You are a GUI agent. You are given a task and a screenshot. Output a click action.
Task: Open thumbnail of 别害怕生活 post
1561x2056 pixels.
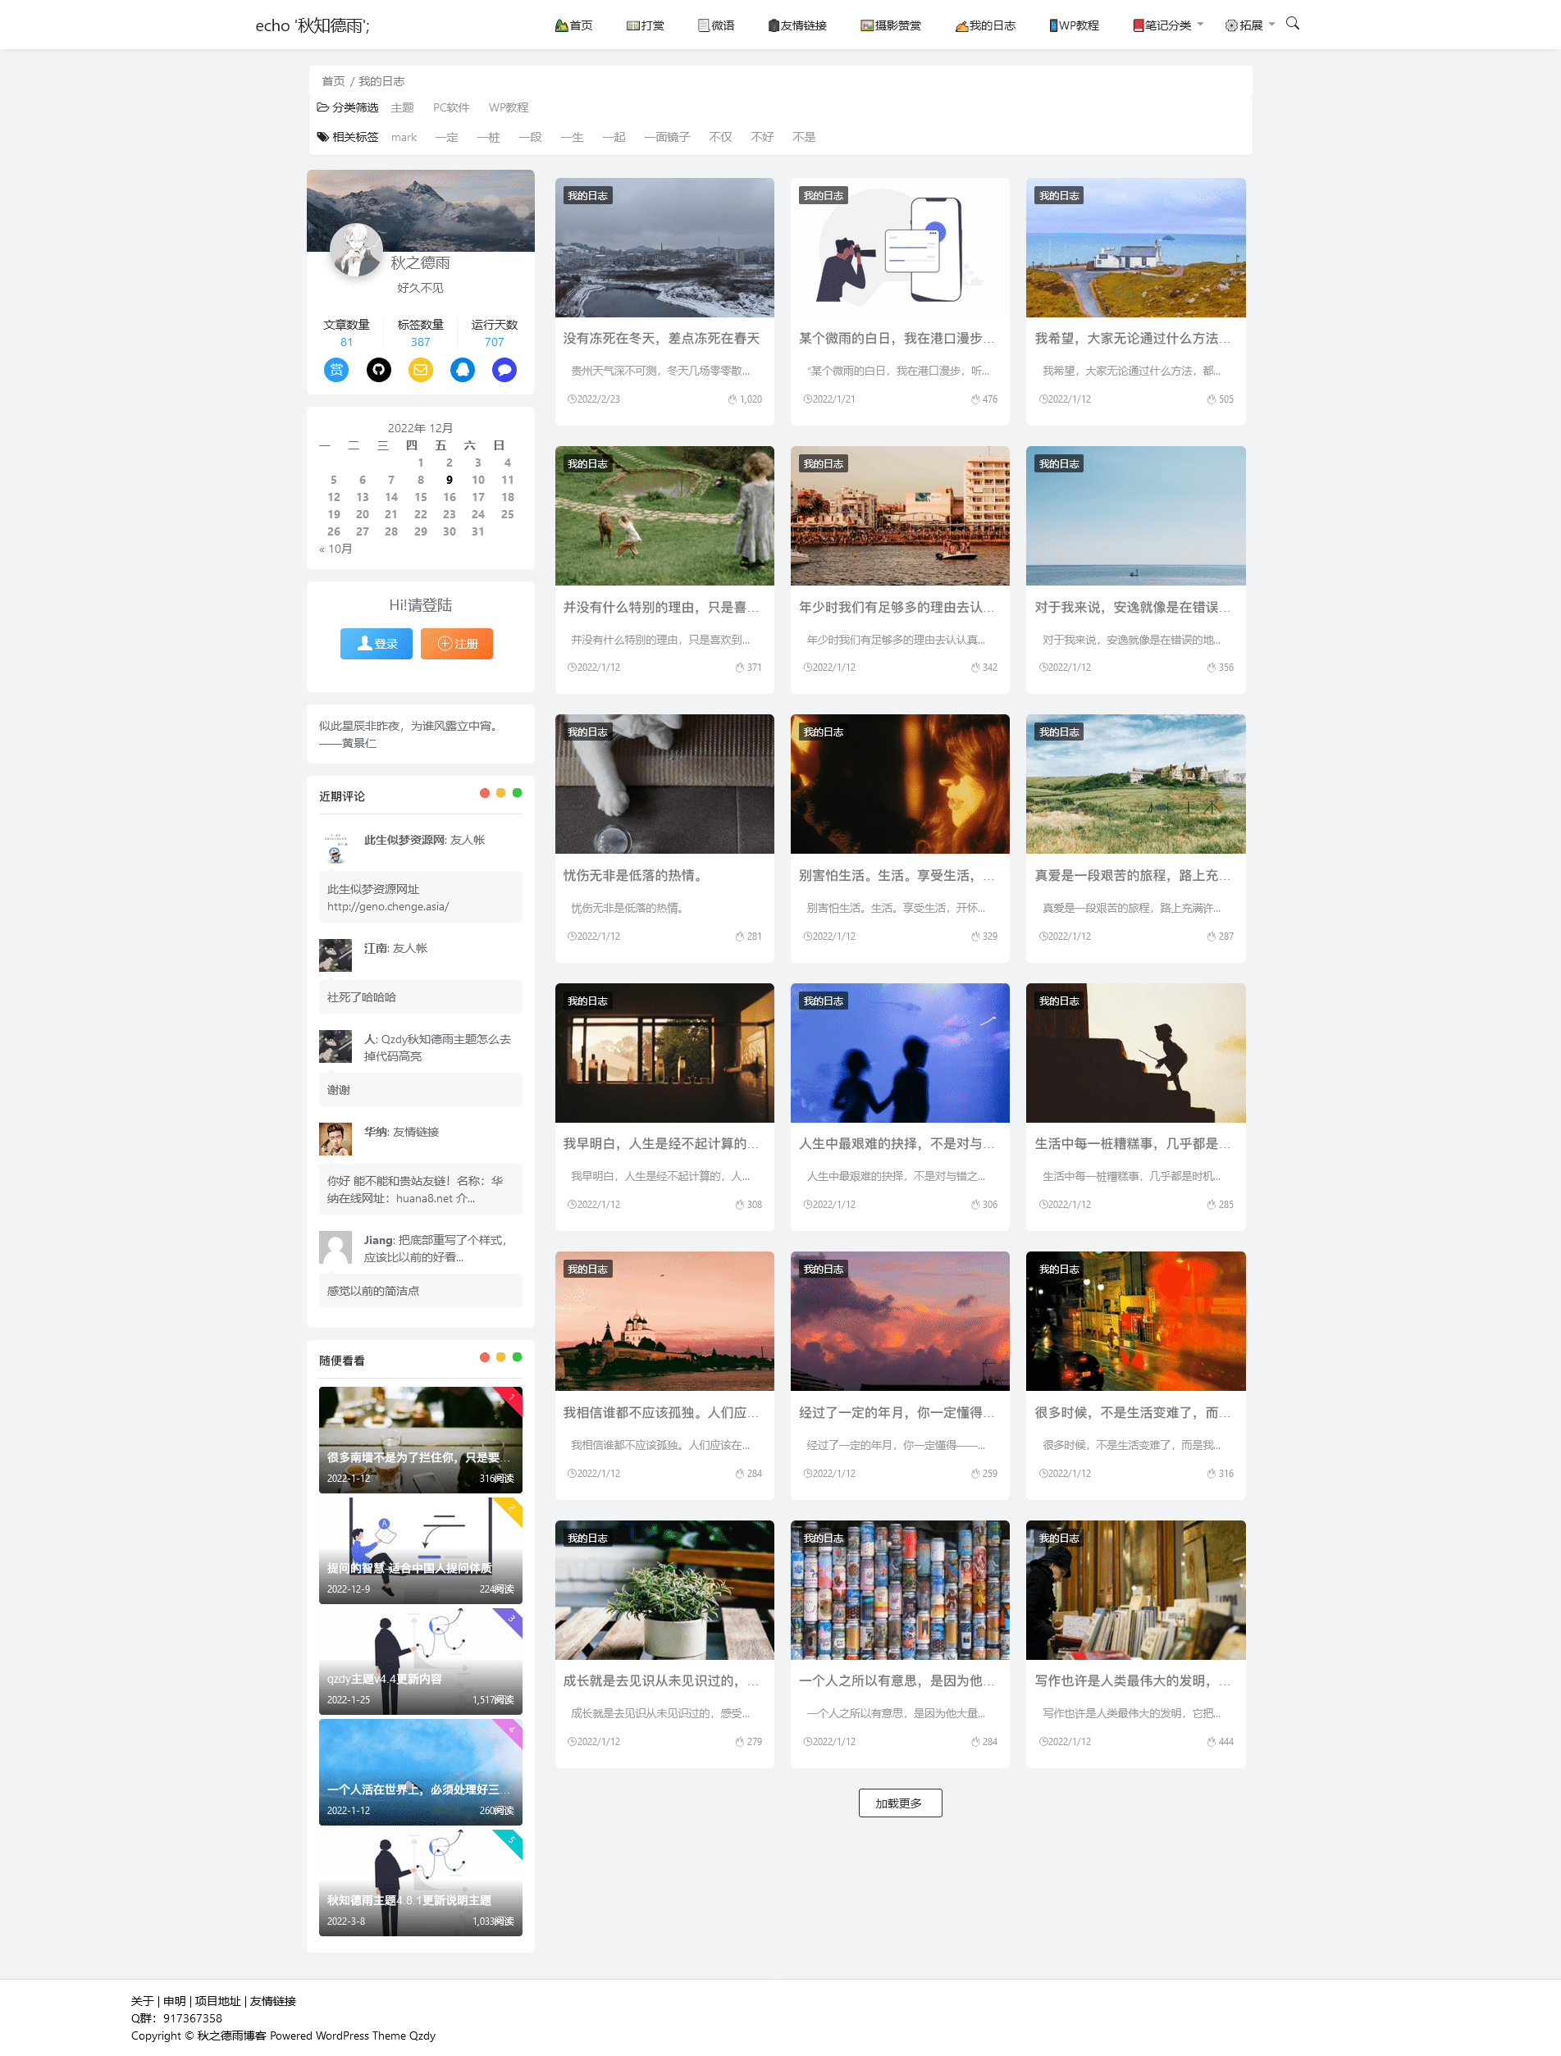coord(899,783)
